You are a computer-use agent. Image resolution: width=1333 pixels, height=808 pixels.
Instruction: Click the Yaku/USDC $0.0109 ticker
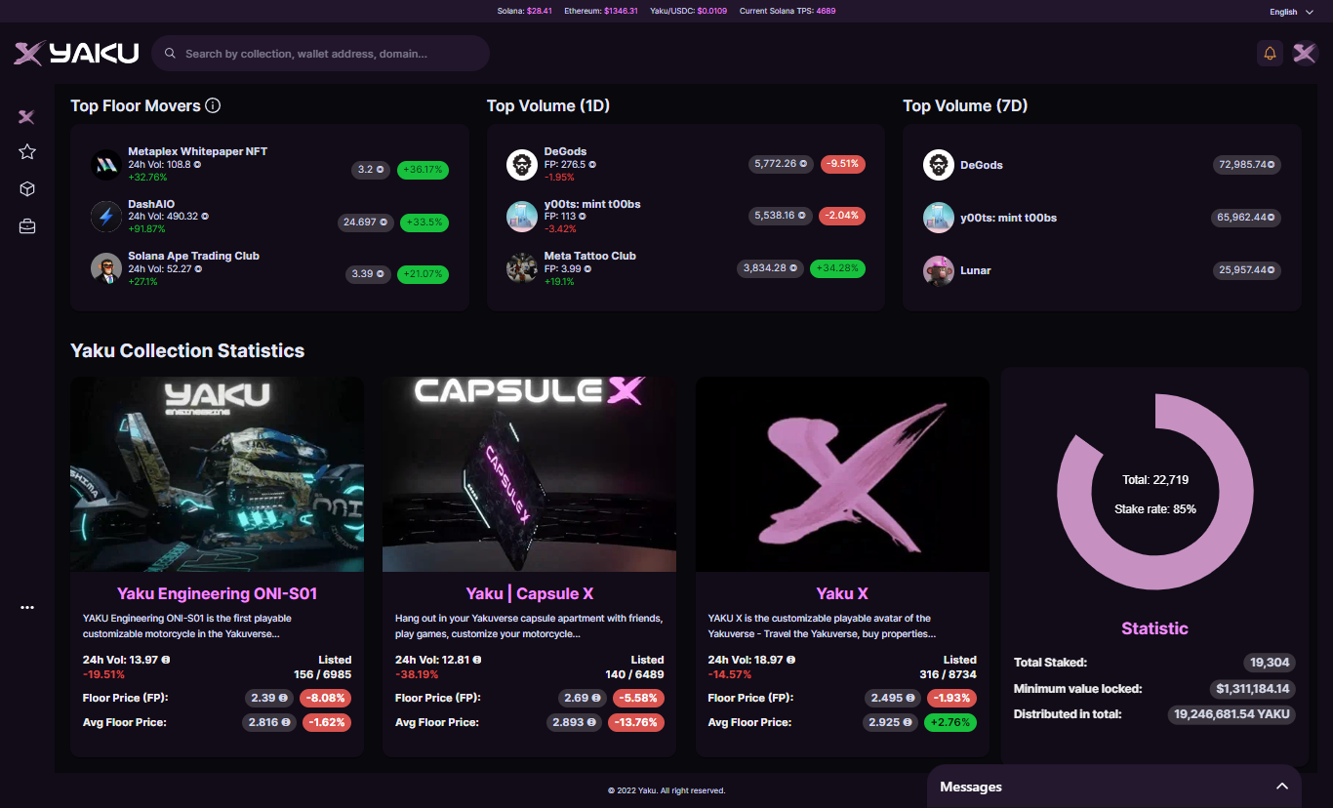689,12
